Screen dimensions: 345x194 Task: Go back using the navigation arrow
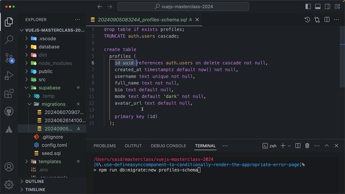coord(100,6)
